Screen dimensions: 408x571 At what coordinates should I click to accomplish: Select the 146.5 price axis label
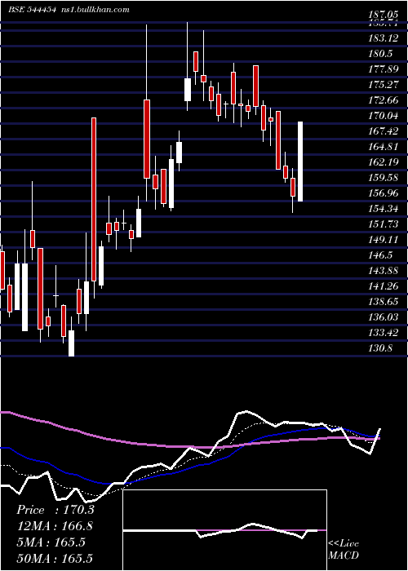pos(380,255)
